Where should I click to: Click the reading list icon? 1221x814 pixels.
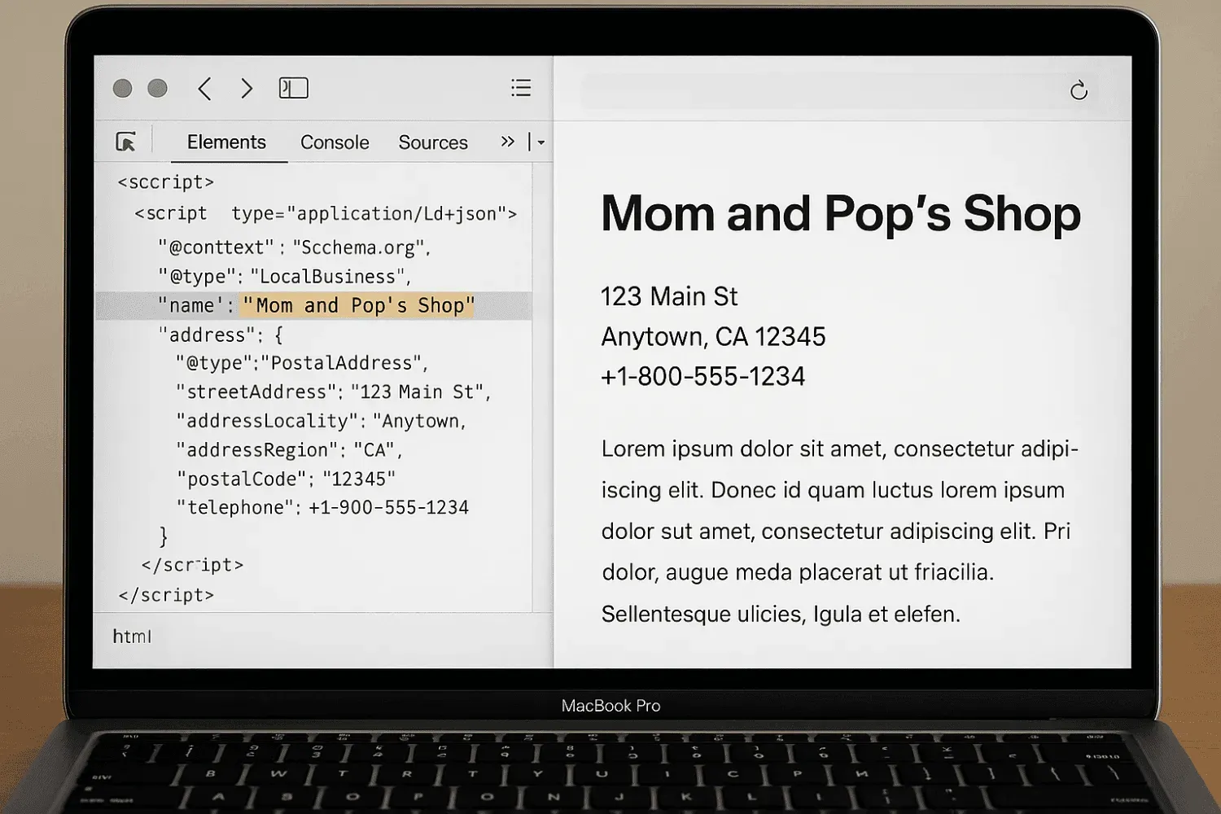(x=520, y=88)
